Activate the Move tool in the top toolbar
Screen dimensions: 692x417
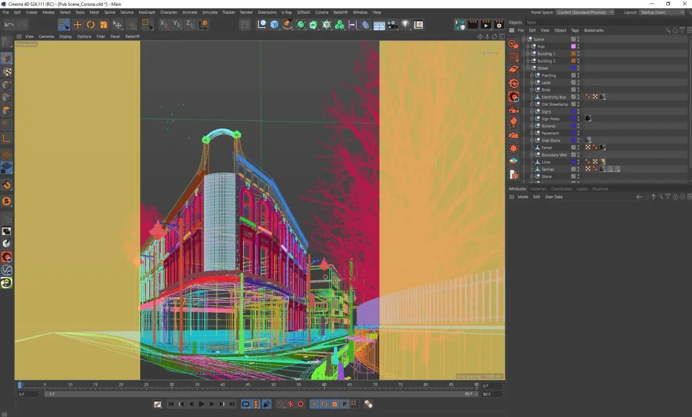click(x=78, y=24)
